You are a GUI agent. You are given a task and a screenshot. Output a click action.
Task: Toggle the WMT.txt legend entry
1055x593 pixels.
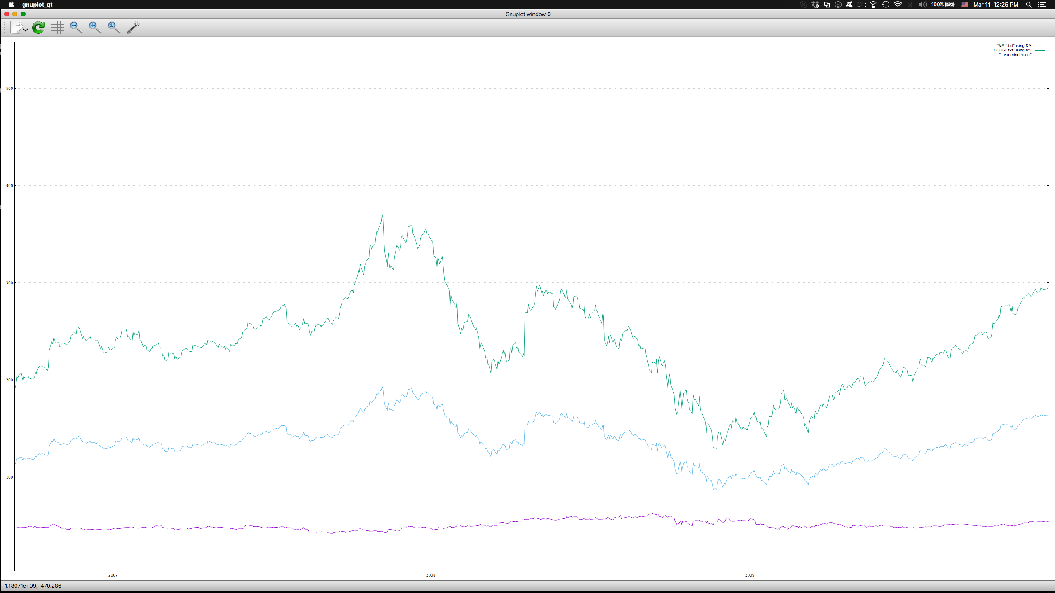pos(1014,46)
